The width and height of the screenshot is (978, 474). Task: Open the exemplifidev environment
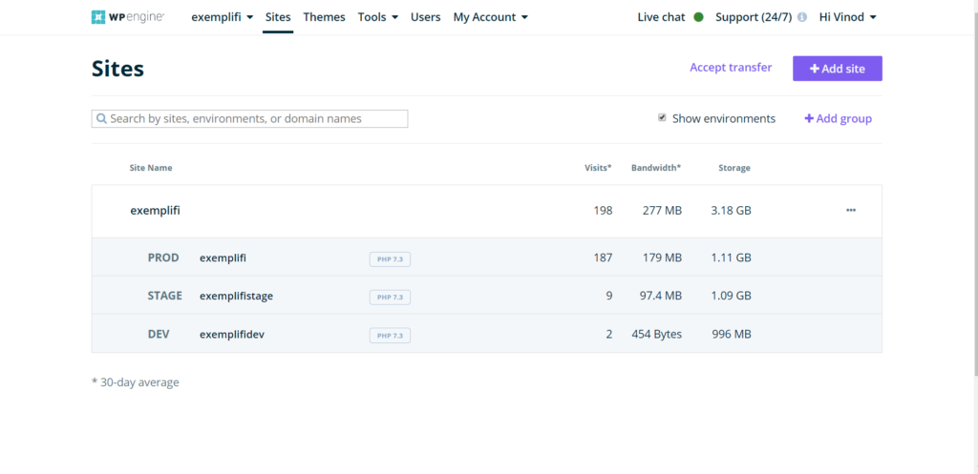pyautogui.click(x=232, y=335)
